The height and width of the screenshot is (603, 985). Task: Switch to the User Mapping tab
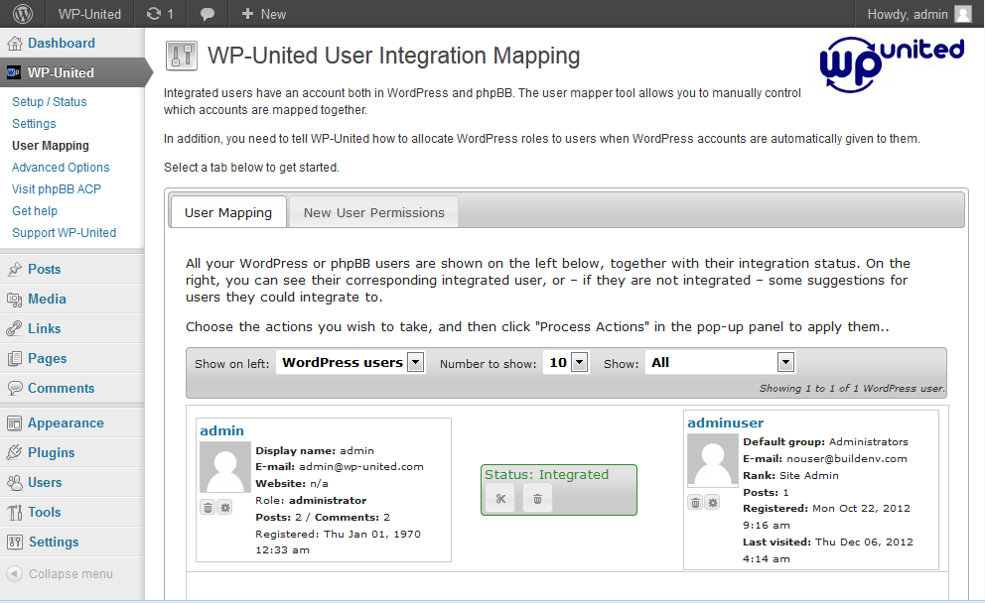tap(228, 212)
